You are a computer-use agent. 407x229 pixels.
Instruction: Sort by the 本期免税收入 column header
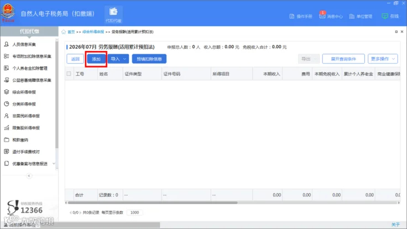[x=327, y=74]
